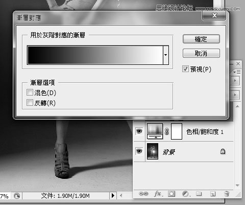Click the link icon between thumbnail and mask
Image resolution: width=245 pixels, height=205 pixels.
point(167,131)
